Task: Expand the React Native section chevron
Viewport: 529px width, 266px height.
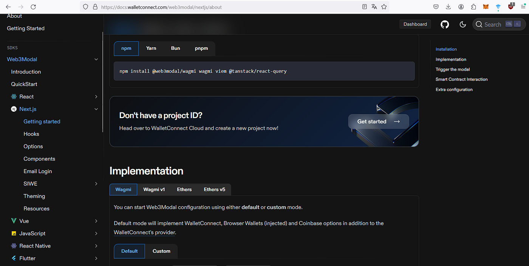Action: 96,246
